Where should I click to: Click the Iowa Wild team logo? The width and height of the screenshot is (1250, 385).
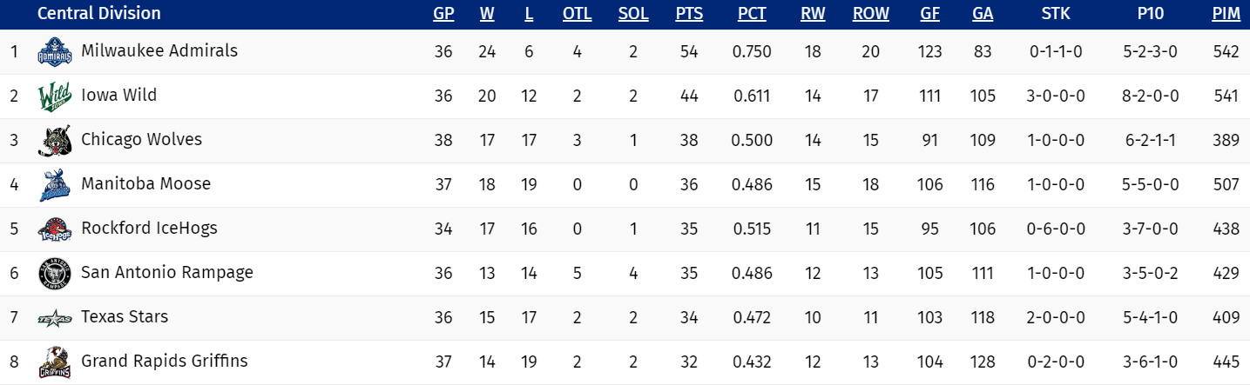pyautogui.click(x=52, y=96)
